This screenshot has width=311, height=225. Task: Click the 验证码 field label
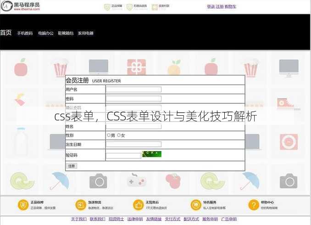[x=72, y=155]
